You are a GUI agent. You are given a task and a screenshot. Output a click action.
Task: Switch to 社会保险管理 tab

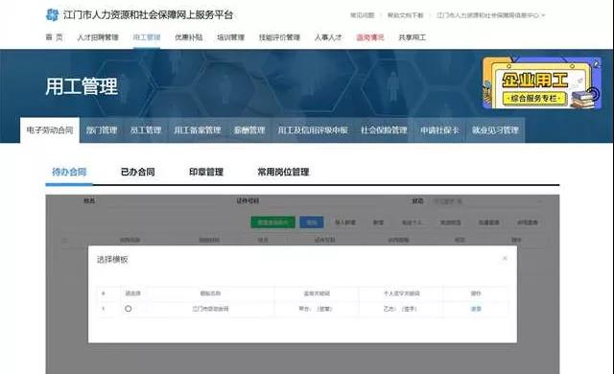384,129
